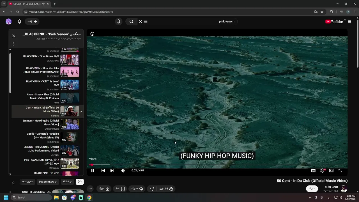Play BLACKPINK 'Kill This Love' M/V
359x202 pixels.
click(47, 85)
